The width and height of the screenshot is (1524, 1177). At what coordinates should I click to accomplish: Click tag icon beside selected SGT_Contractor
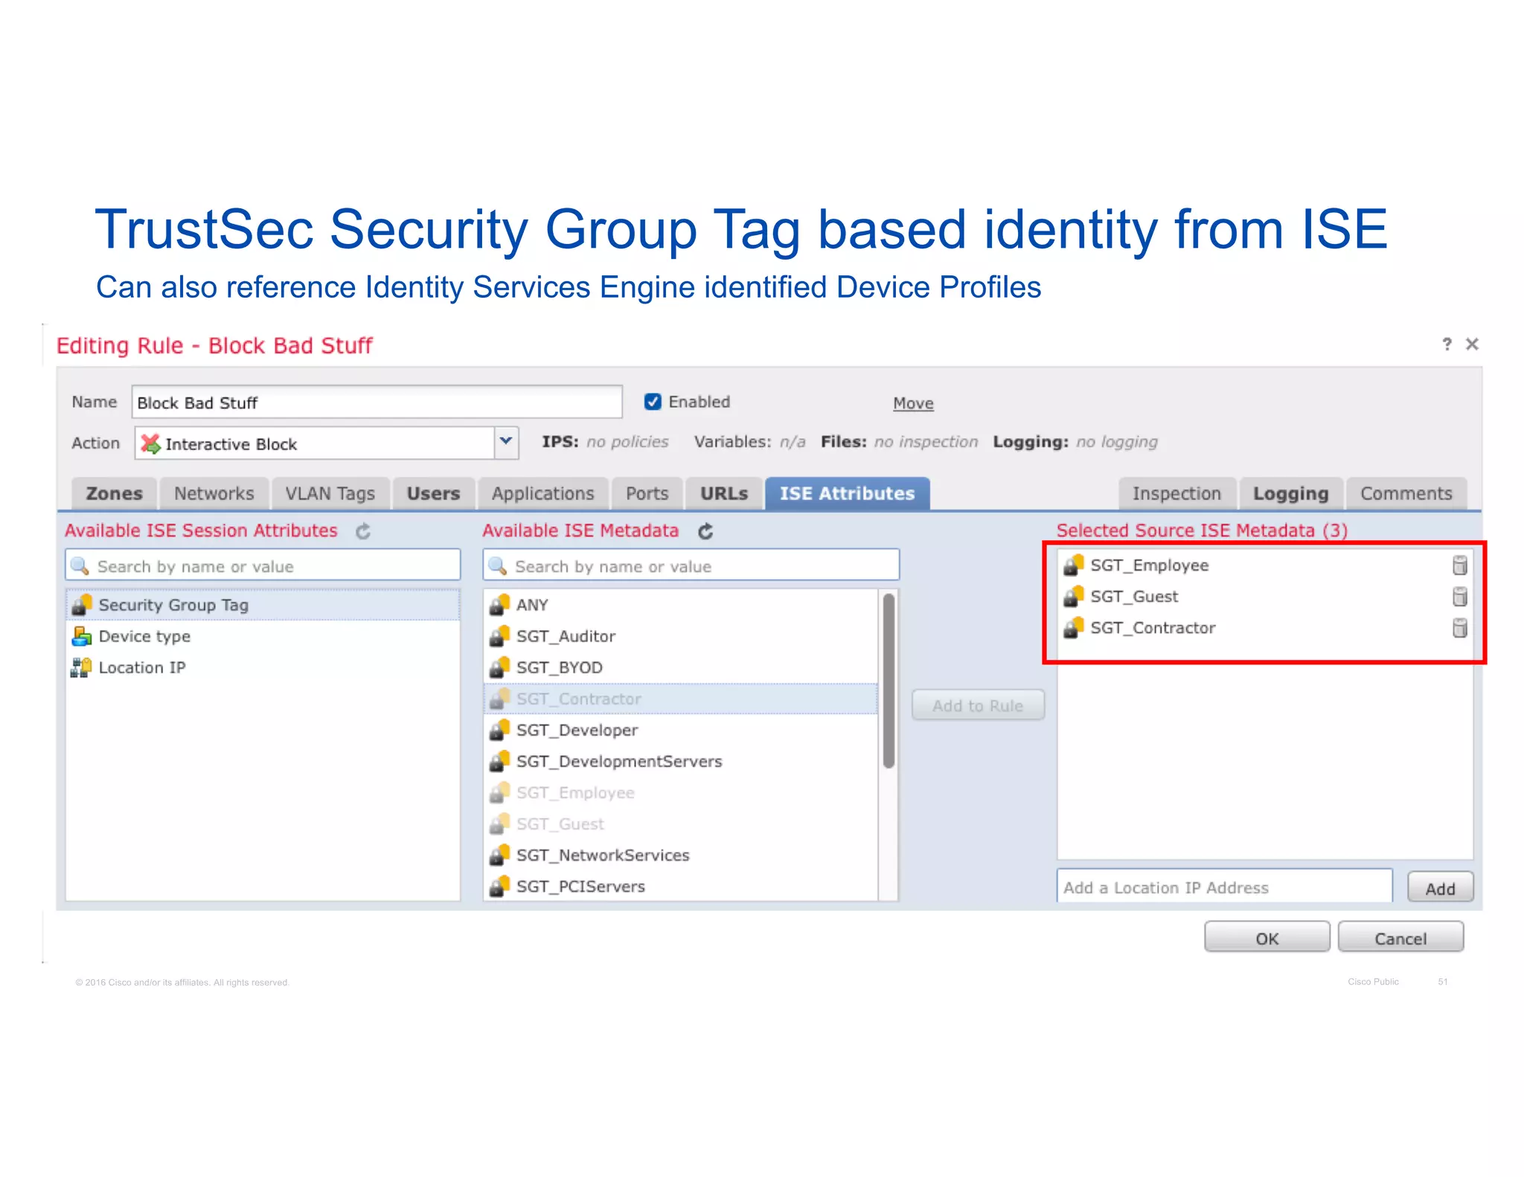pyautogui.click(x=1074, y=628)
